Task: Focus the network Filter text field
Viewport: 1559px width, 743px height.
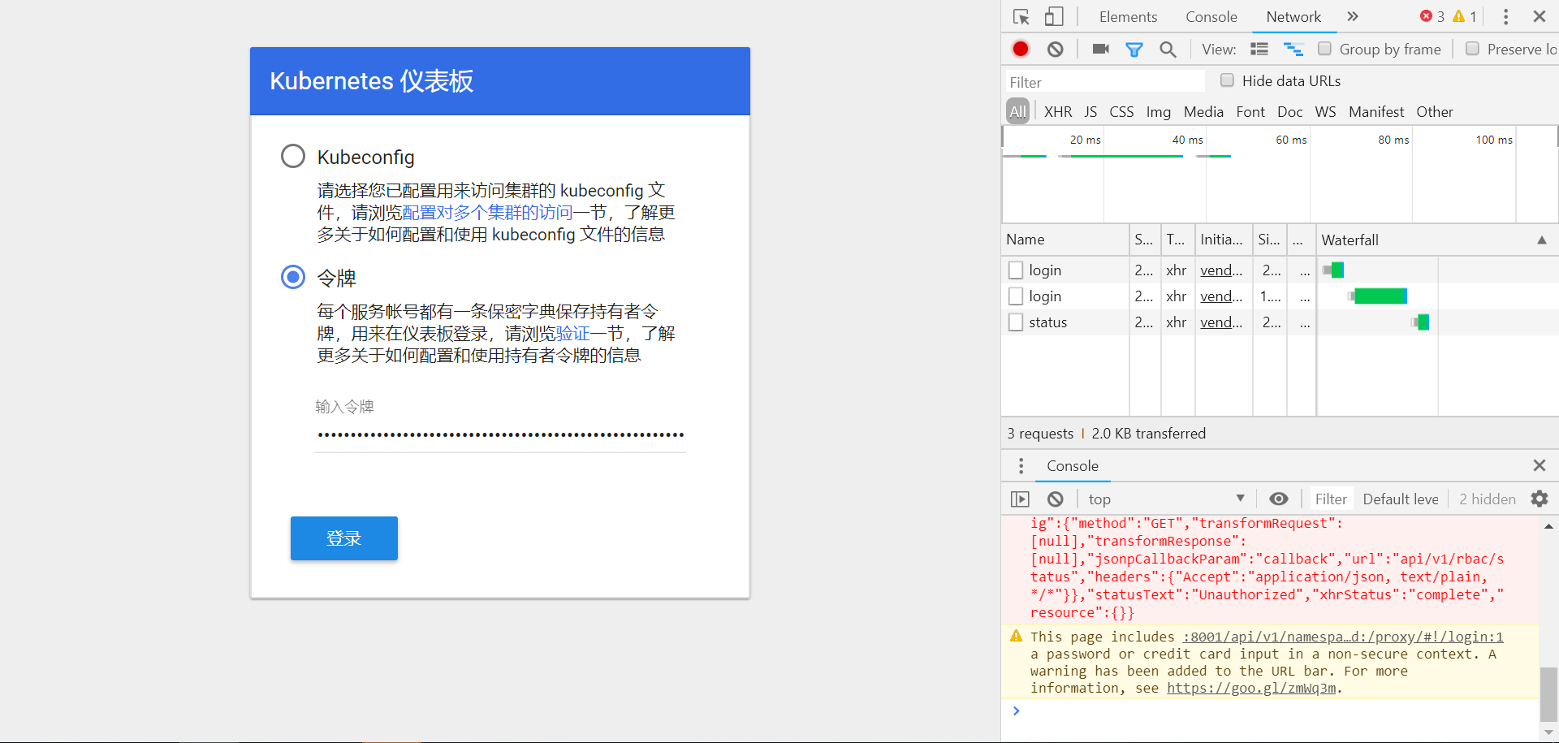Action: pos(1104,82)
